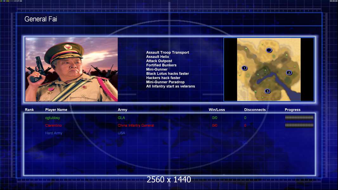The width and height of the screenshot is (338, 190).
Task: Click start position marker 3 on minimap
Action: [268, 91]
